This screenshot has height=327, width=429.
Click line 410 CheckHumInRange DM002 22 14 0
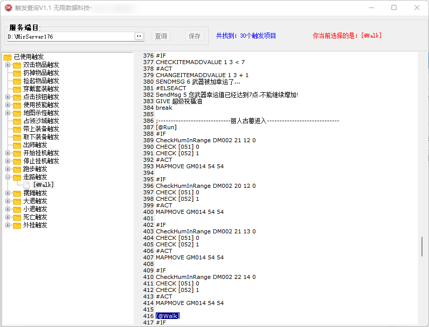pyautogui.click(x=205, y=277)
